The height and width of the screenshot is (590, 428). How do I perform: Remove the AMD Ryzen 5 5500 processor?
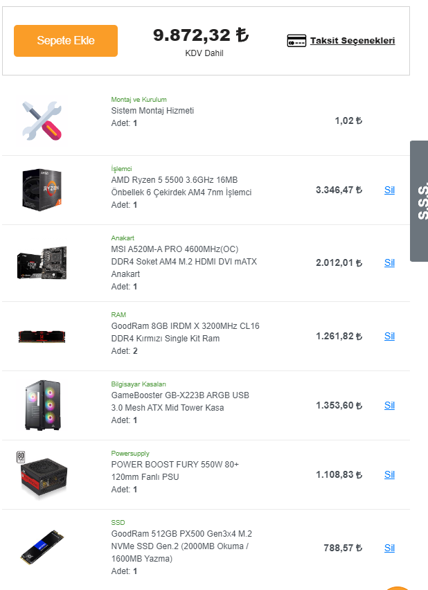(x=389, y=190)
